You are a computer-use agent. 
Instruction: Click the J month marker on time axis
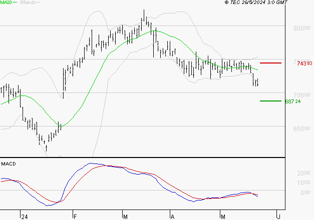(278, 217)
